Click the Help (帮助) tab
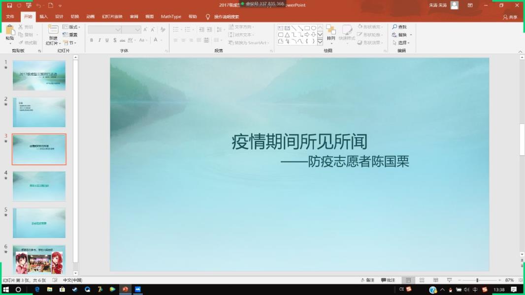This screenshot has width=525, height=295. [193, 17]
